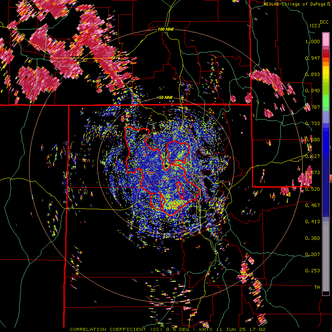
Task: Click the TH threshold legend label
Action: click(317, 287)
